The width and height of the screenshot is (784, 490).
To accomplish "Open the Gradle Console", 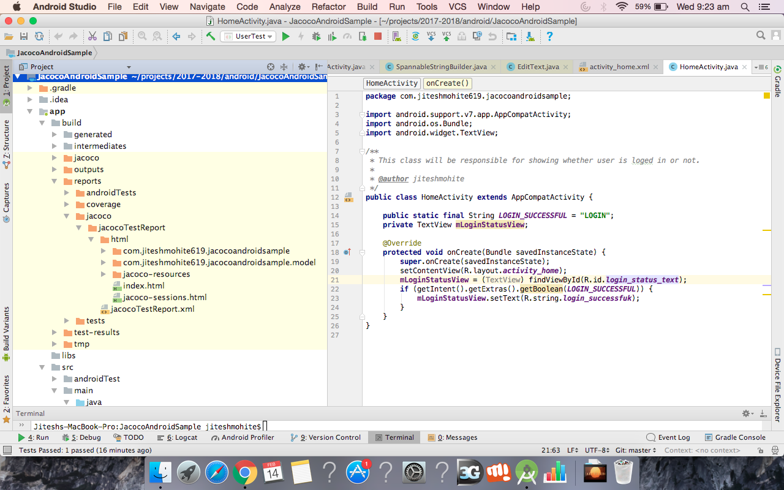I will [734, 437].
